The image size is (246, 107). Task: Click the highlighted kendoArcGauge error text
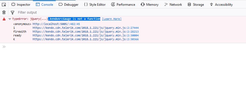[x=74, y=19]
